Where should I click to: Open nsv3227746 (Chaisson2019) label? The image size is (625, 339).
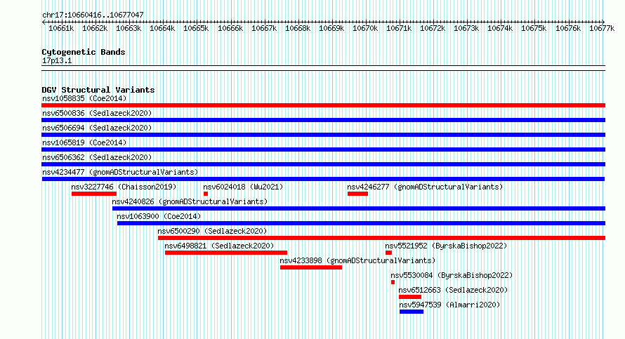click(124, 187)
